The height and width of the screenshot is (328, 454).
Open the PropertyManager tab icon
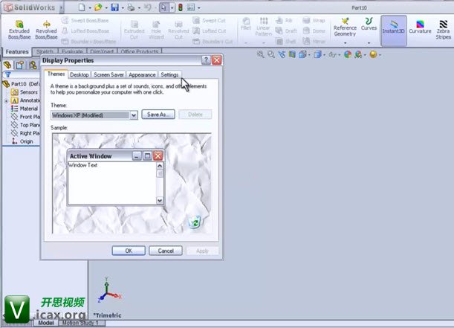tap(19, 65)
